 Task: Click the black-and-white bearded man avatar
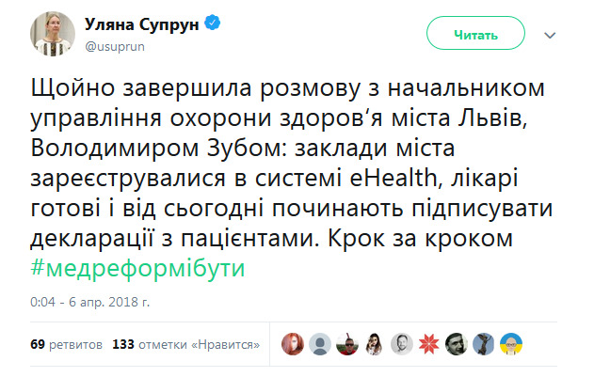click(402, 344)
